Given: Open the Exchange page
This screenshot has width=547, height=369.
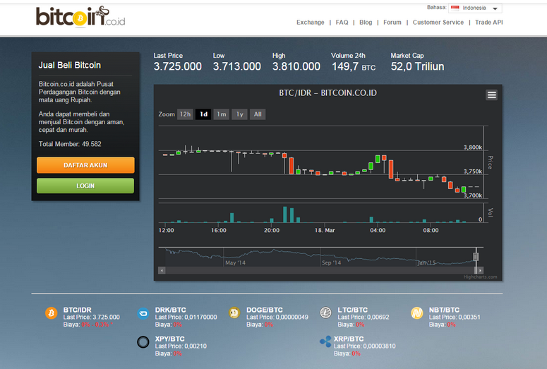Looking at the screenshot, I should pyautogui.click(x=311, y=23).
